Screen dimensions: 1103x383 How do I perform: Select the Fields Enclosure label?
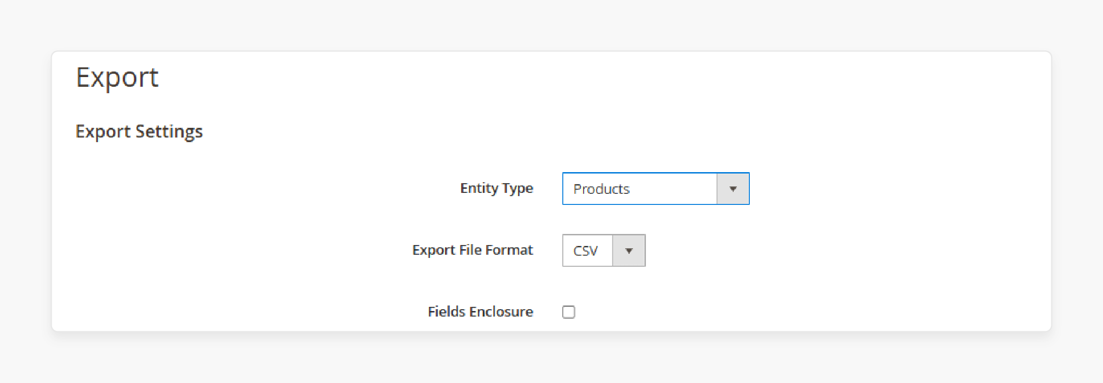point(481,312)
